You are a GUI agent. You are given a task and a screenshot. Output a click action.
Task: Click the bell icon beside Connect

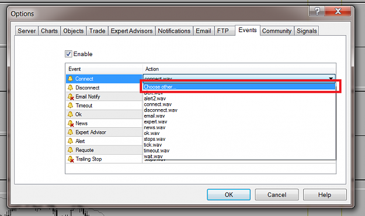[70, 79]
